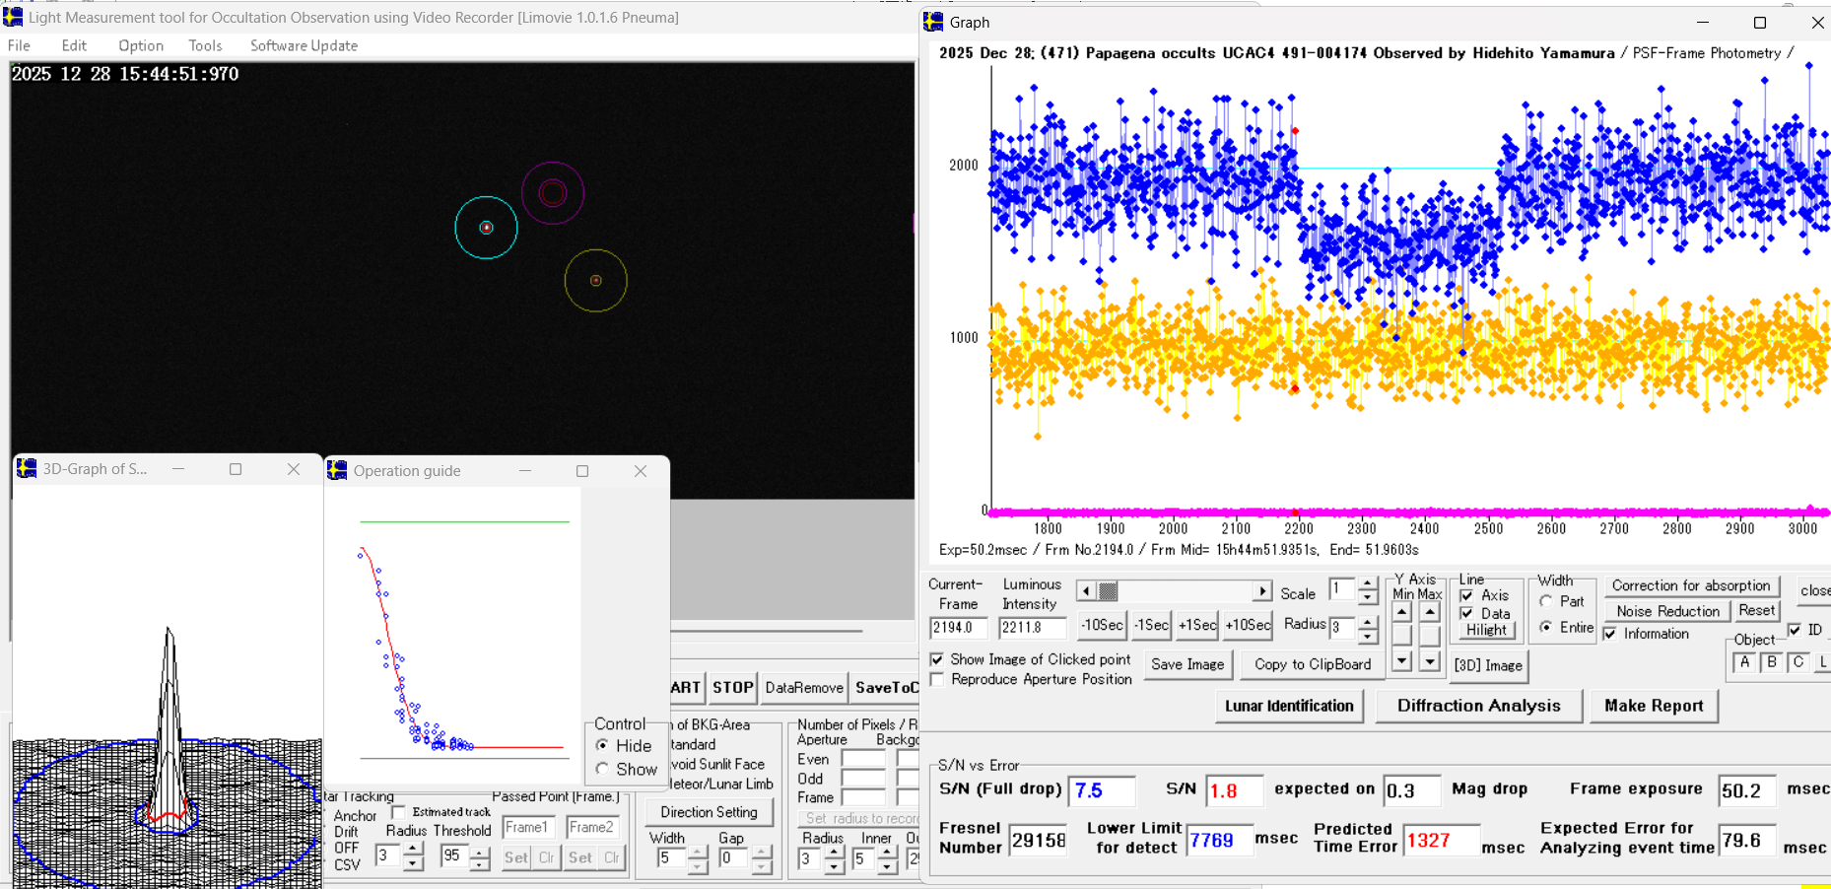Select object A button in Object group
The image size is (1831, 889).
click(x=1744, y=662)
